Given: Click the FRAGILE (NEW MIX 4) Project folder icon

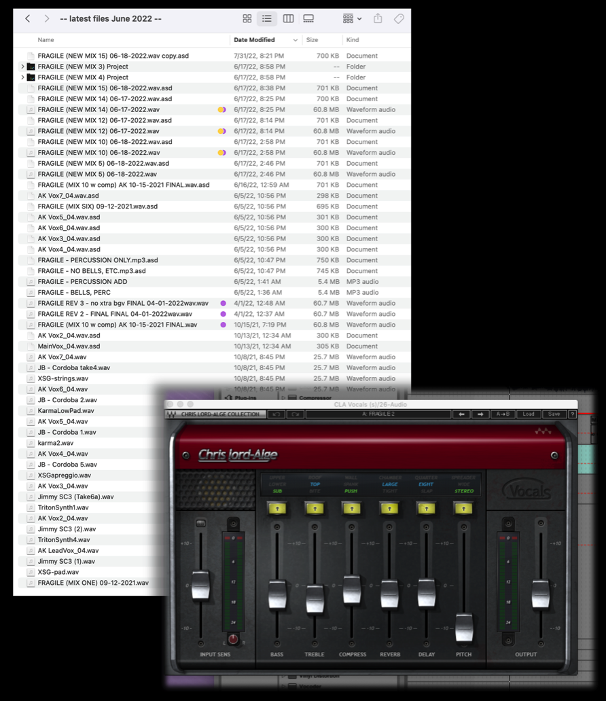Looking at the screenshot, I should 31,77.
